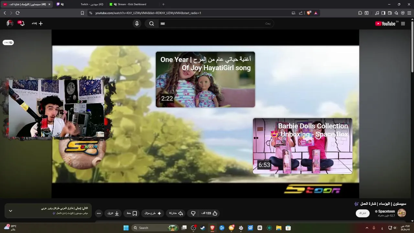Save the video with the bookmark button
The width and height of the screenshot is (414, 233).
[x=132, y=213]
